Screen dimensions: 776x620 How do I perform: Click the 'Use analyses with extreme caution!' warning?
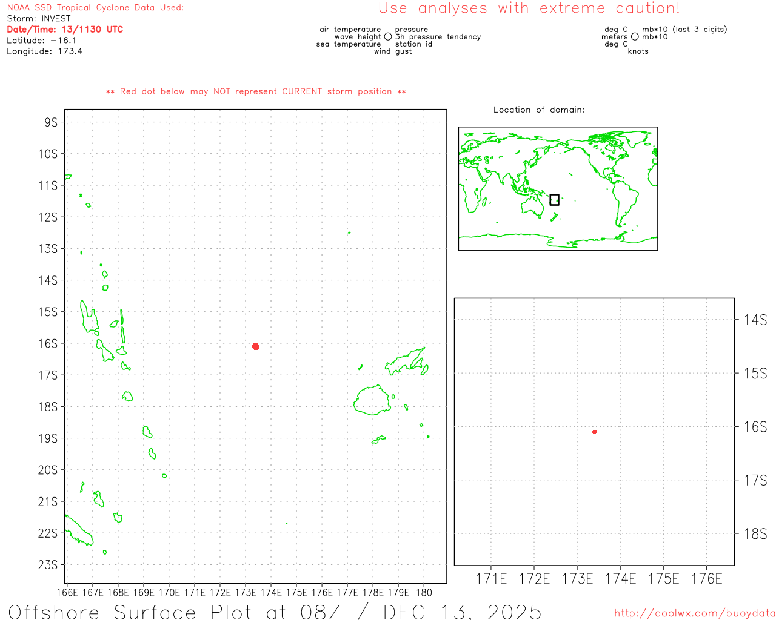coord(529,8)
